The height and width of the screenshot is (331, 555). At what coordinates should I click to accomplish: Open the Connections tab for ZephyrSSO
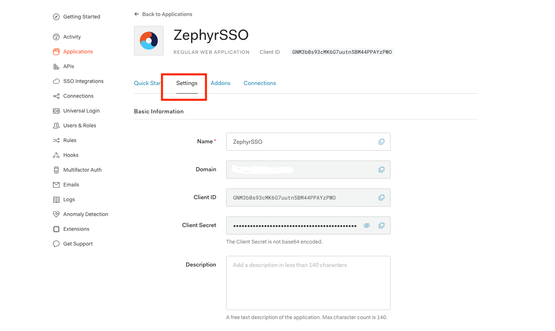(x=259, y=83)
